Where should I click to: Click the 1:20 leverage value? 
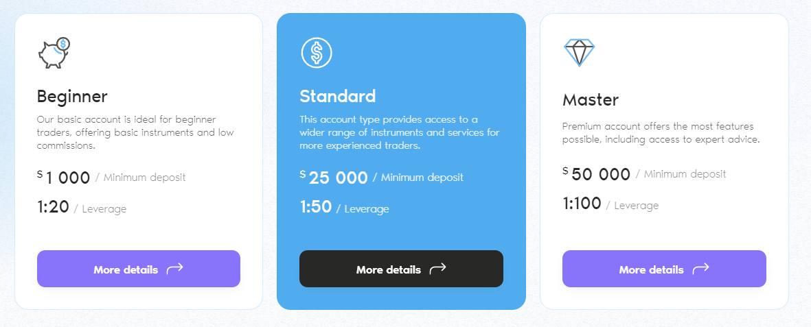point(53,206)
